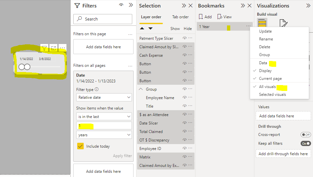Open more options ellipsis on date slicer
The width and height of the screenshot is (313, 177).
[63, 48]
